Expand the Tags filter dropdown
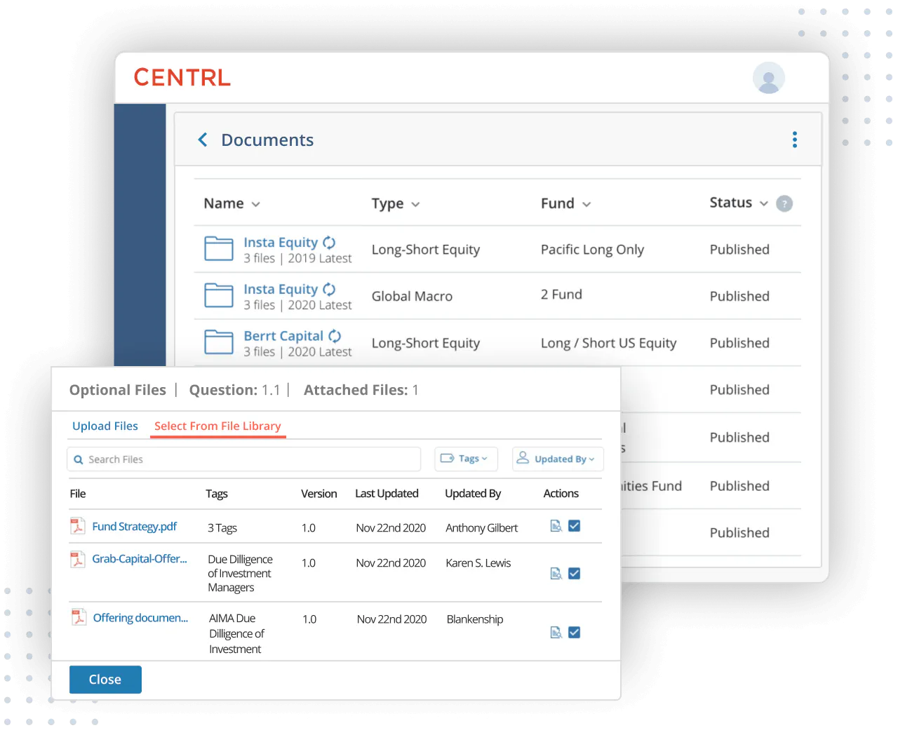The image size is (898, 735). [x=466, y=459]
